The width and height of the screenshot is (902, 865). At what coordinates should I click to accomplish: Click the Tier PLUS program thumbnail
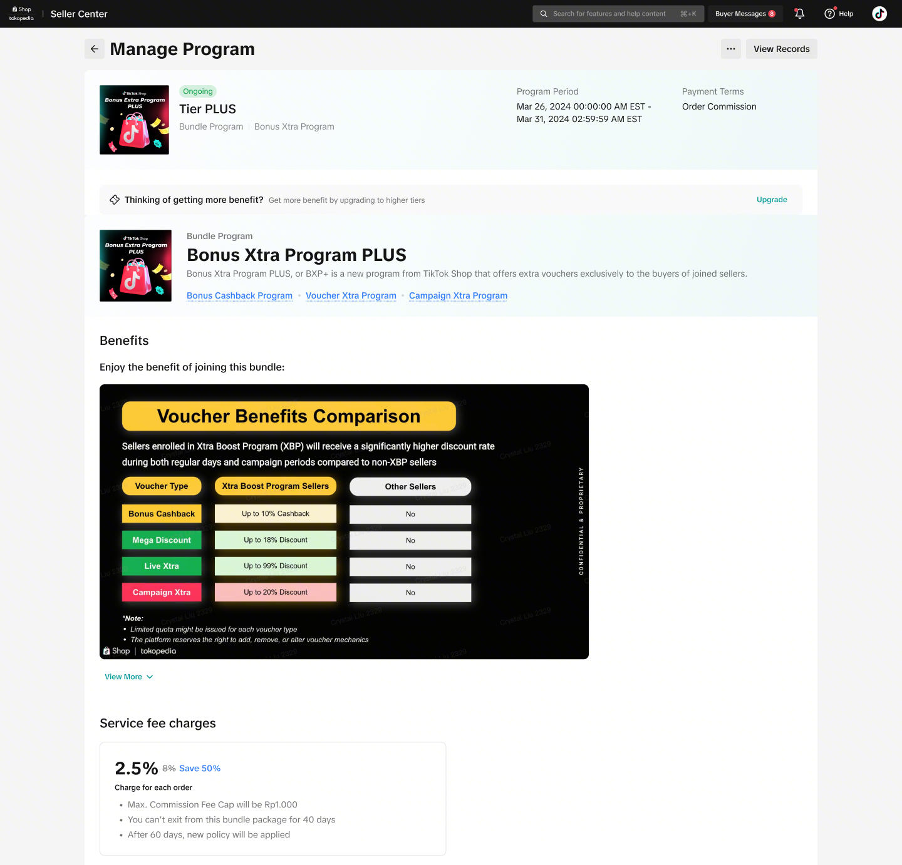(x=134, y=120)
